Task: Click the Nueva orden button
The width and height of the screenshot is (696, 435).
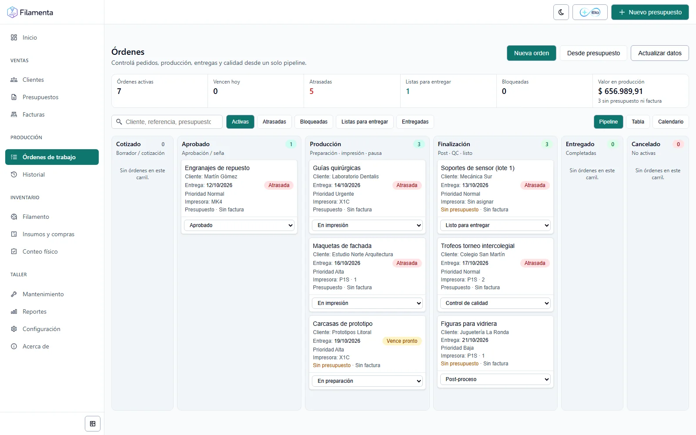Action: 532,53
